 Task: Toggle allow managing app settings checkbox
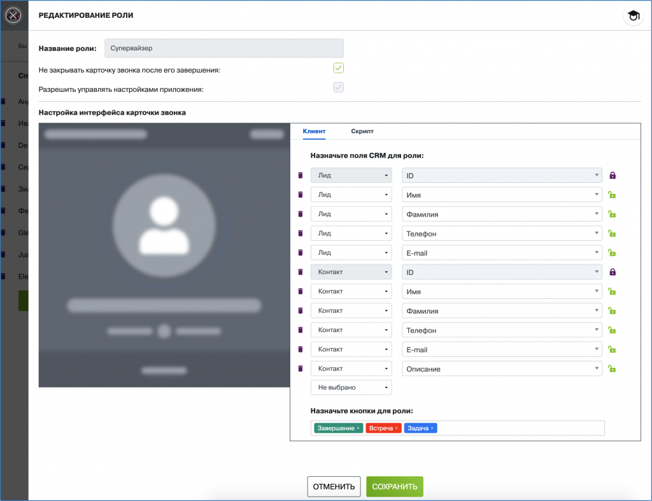[x=339, y=87]
